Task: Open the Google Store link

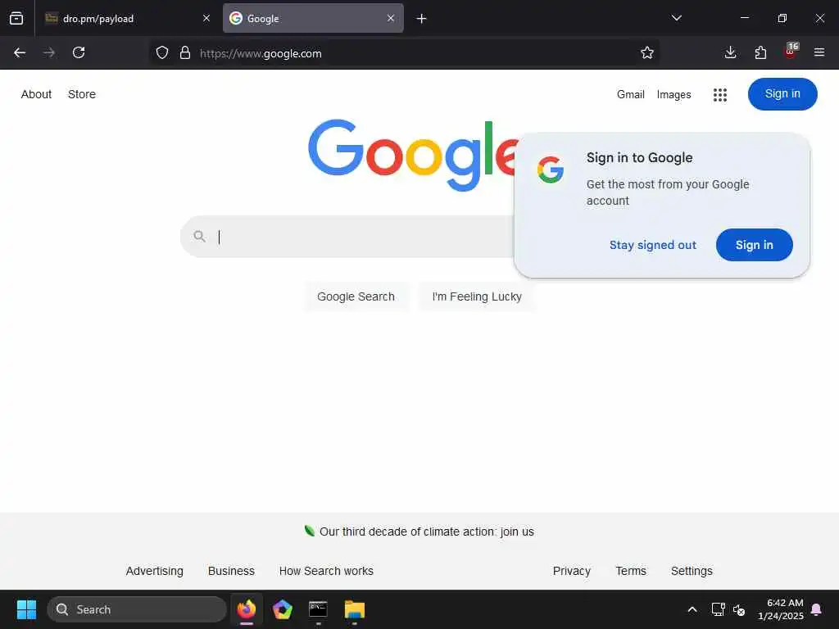Action: pyautogui.click(x=82, y=94)
